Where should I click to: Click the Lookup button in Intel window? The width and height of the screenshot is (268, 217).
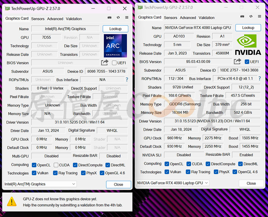115,29
